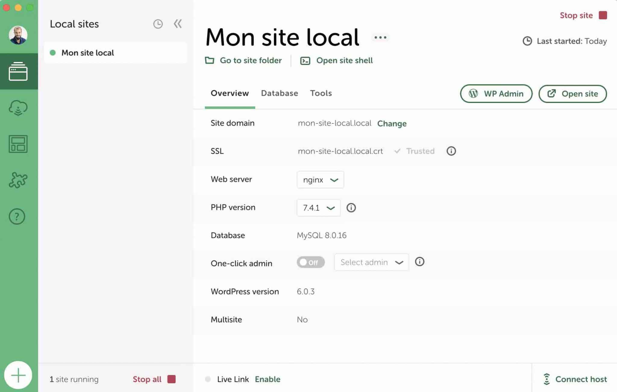
Task: Click the red Stop all square
Action: [171, 379]
